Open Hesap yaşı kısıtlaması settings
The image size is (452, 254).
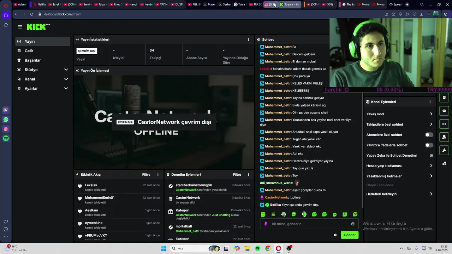(x=431, y=166)
